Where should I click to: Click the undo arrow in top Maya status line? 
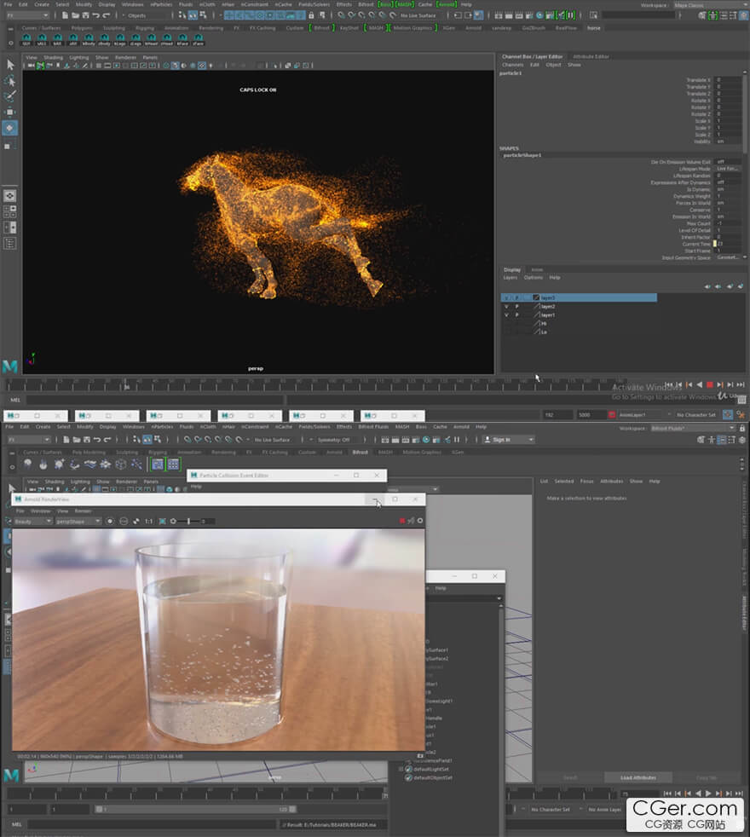tap(96, 15)
